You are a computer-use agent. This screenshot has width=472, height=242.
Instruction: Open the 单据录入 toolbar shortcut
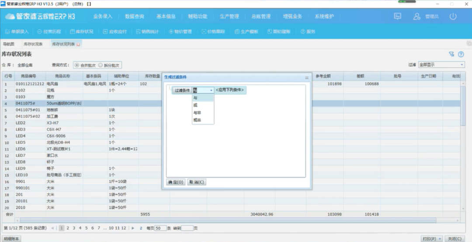tap(17, 31)
